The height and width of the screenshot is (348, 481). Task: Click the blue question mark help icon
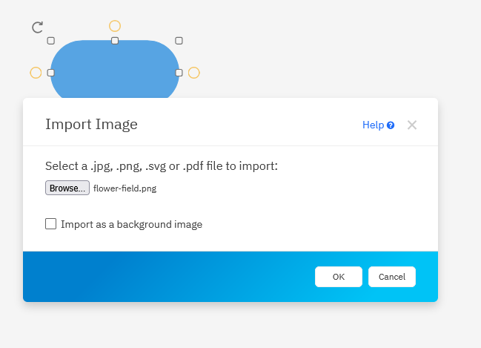(x=391, y=125)
